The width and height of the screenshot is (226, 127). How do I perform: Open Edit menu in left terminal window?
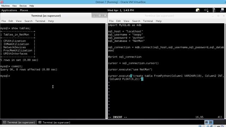(11, 21)
